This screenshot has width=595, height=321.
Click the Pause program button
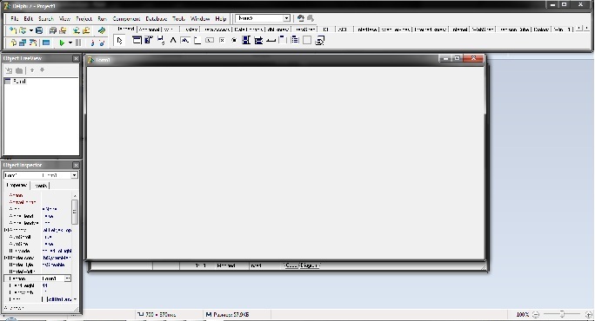[78, 43]
